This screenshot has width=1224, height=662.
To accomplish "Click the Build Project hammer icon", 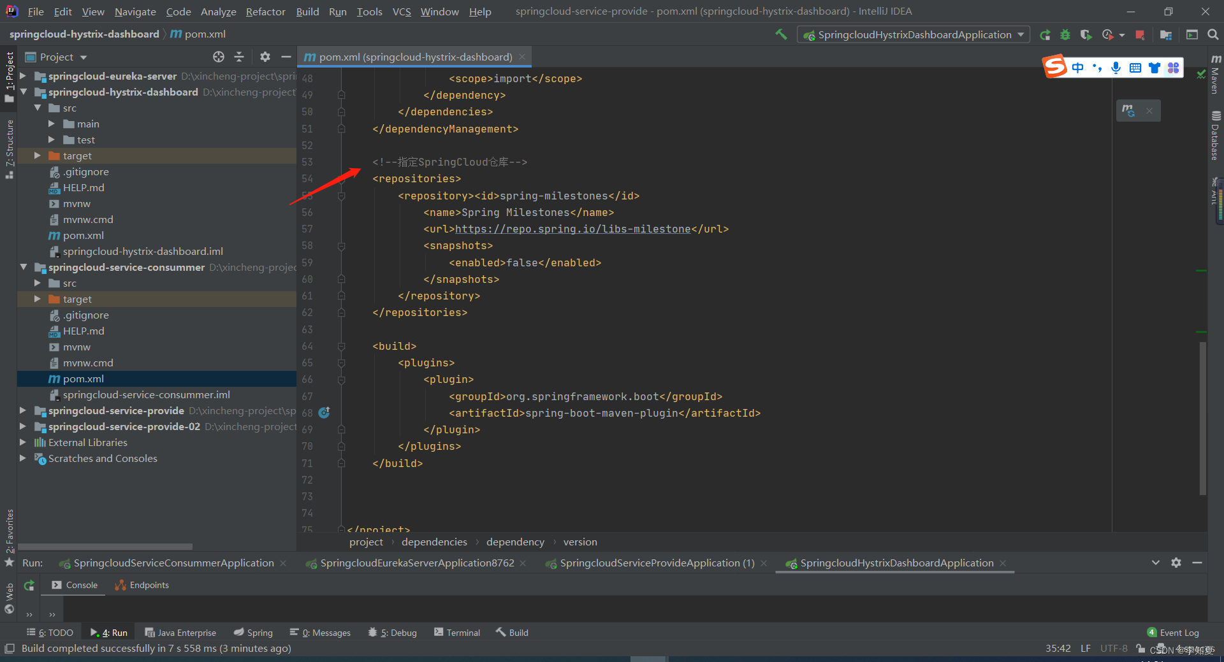I will [x=781, y=34].
